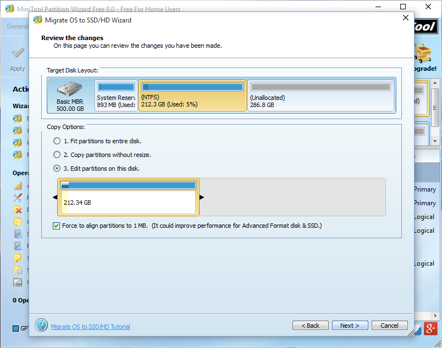Click the triangle ruler align icon in sidebar
442x348 pixels.
[18, 186]
